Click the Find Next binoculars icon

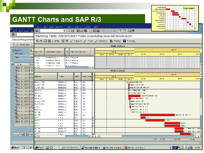[98, 31]
